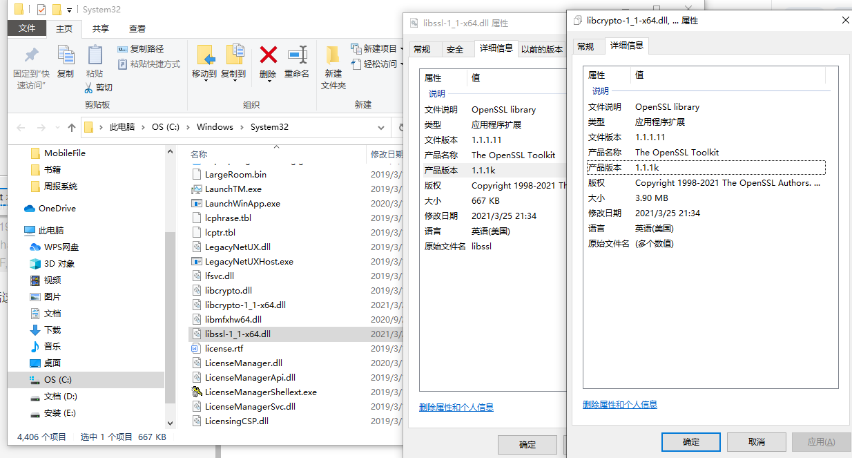The width and height of the screenshot is (852, 458).
Task: Open the 文件 (File) menu
Action: pyautogui.click(x=27, y=28)
